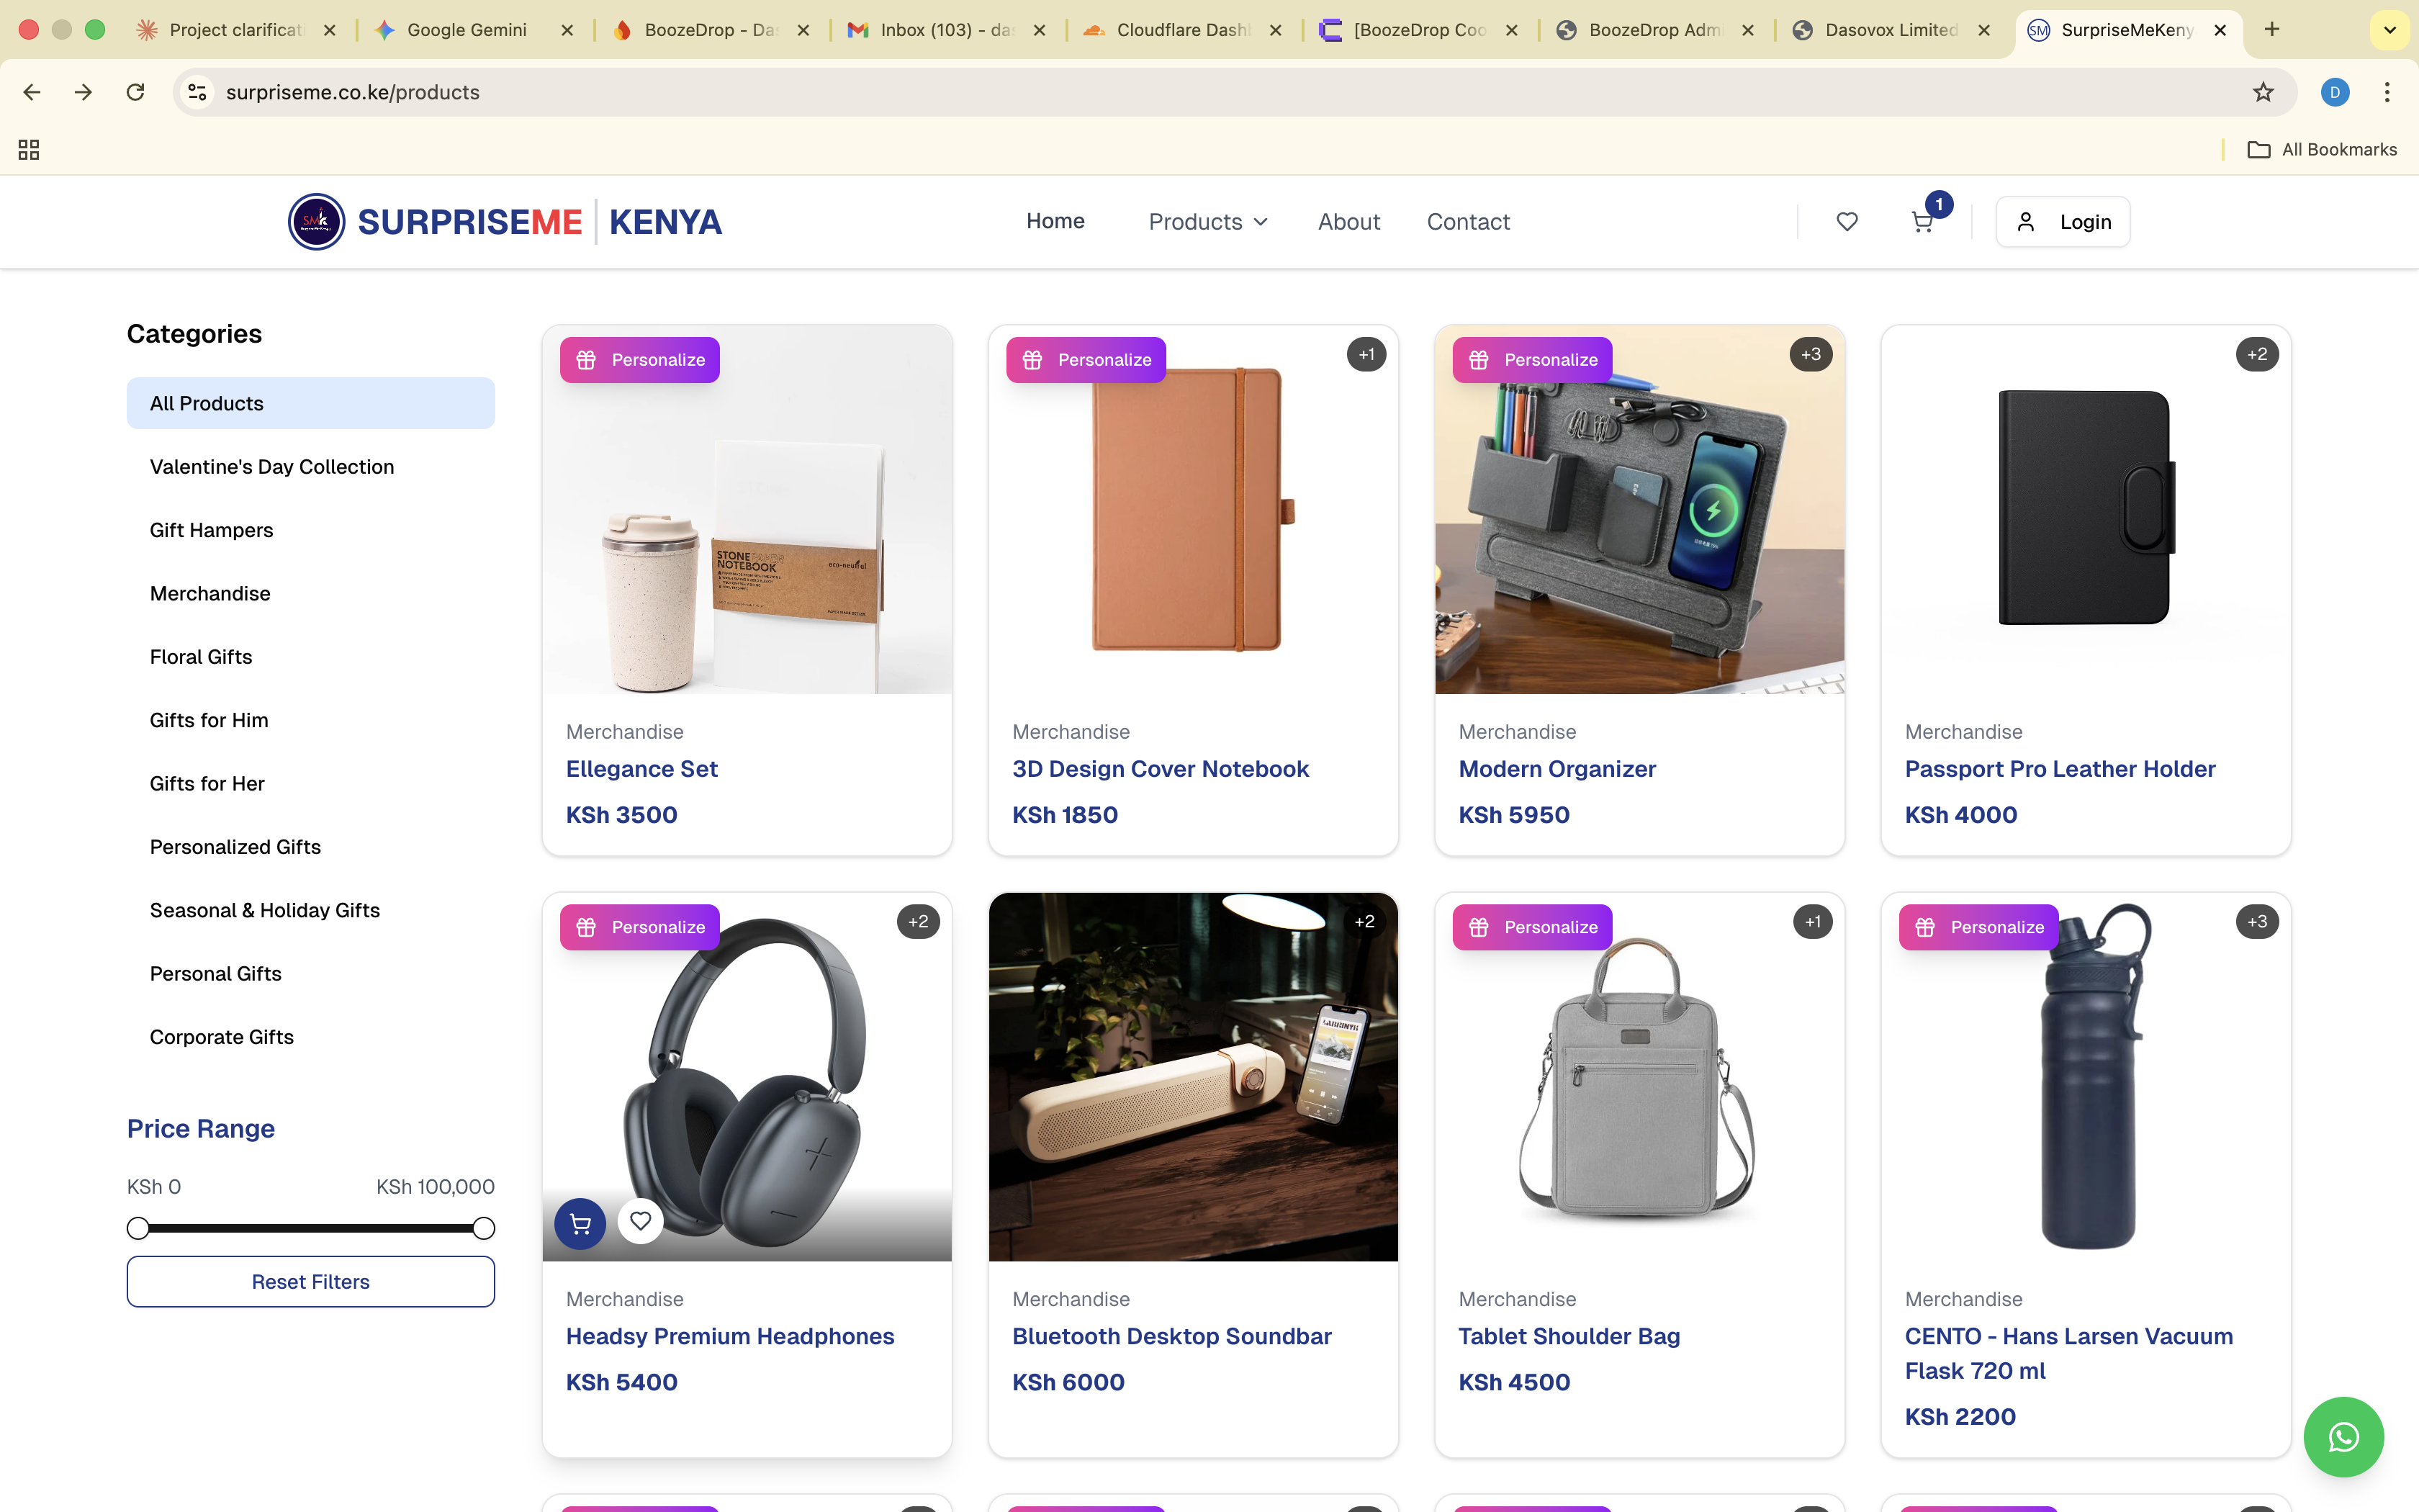Click the Login button

2062,222
